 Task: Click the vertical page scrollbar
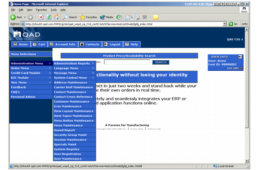click(247, 95)
